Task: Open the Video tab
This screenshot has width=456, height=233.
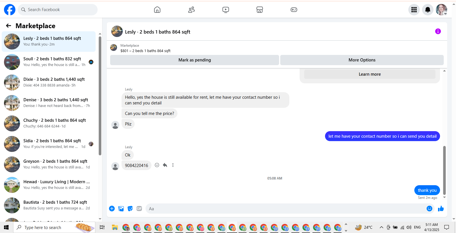Action: point(226,10)
